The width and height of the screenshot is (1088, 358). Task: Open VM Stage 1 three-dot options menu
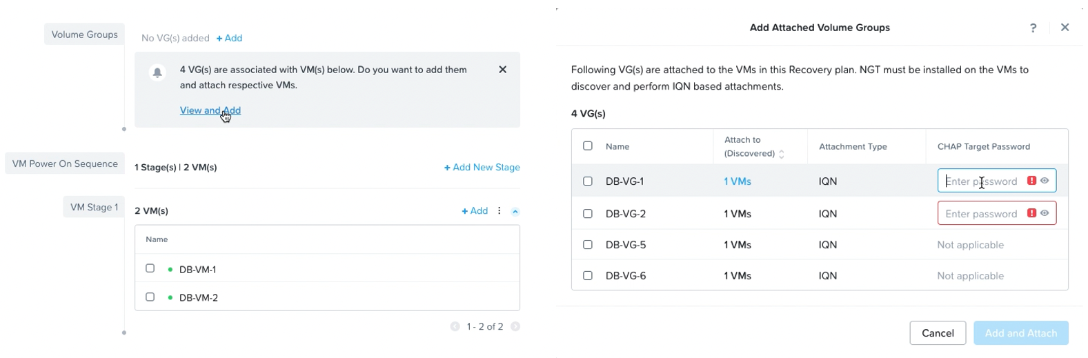click(x=500, y=211)
